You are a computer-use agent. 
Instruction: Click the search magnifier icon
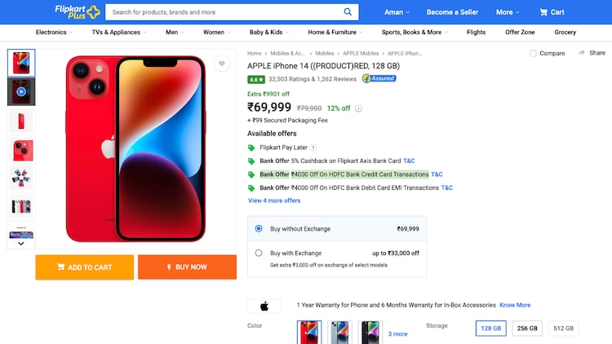[348, 12]
